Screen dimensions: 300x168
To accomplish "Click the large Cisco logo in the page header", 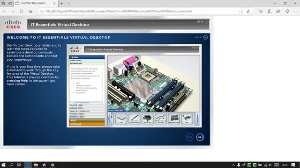I will coord(13,24).
